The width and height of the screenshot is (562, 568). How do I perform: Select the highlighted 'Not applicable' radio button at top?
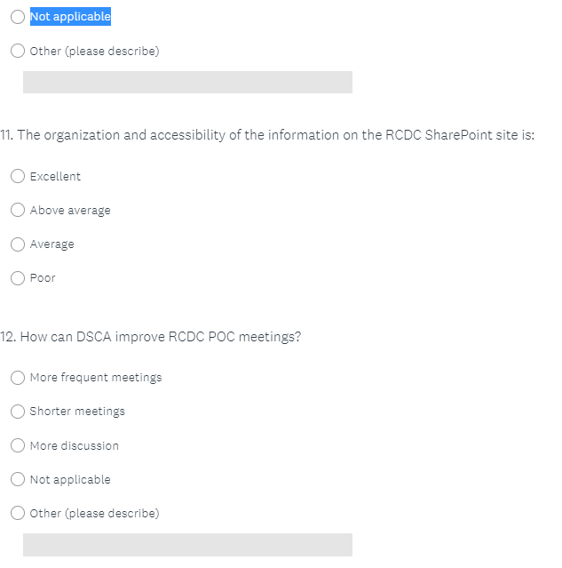coord(18,17)
